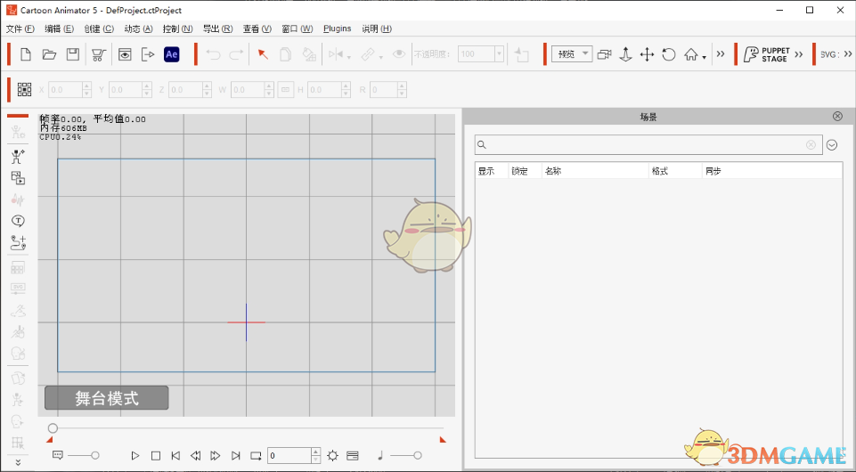Click the scene manager search field

coord(648,144)
